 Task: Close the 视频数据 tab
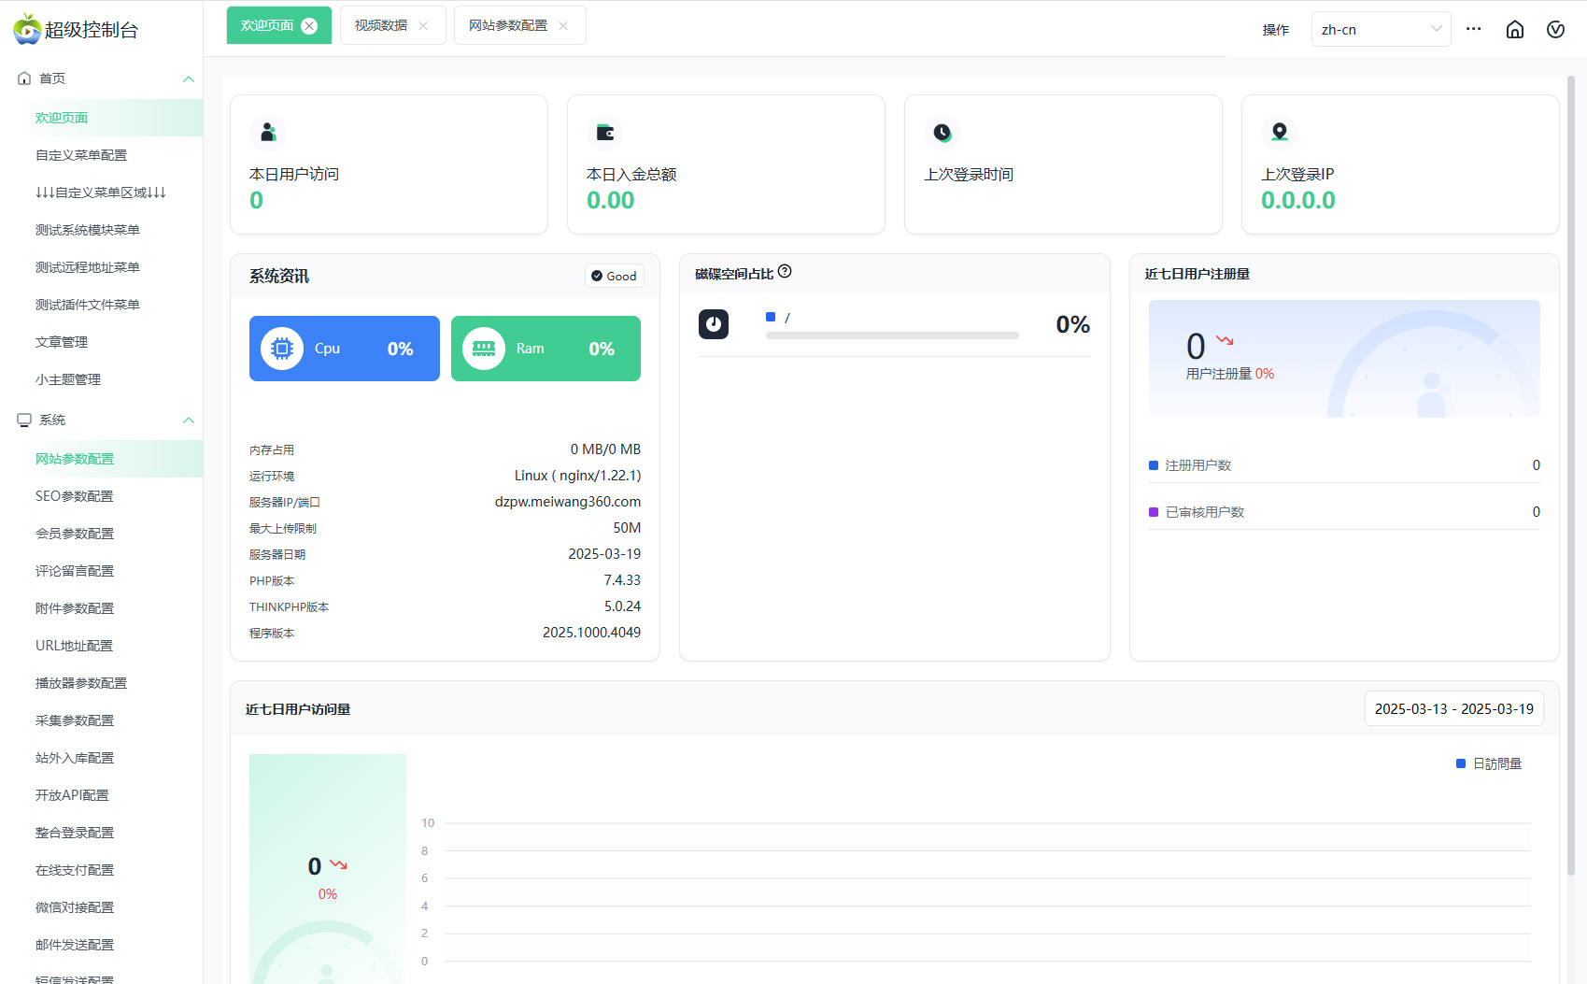(x=423, y=26)
